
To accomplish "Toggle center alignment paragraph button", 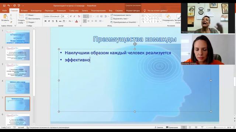I will click(x=88, y=21).
